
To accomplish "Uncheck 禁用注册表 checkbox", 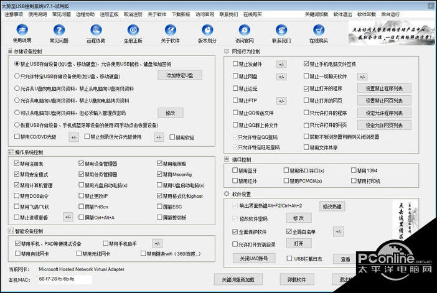I will pyautogui.click(x=17, y=164).
